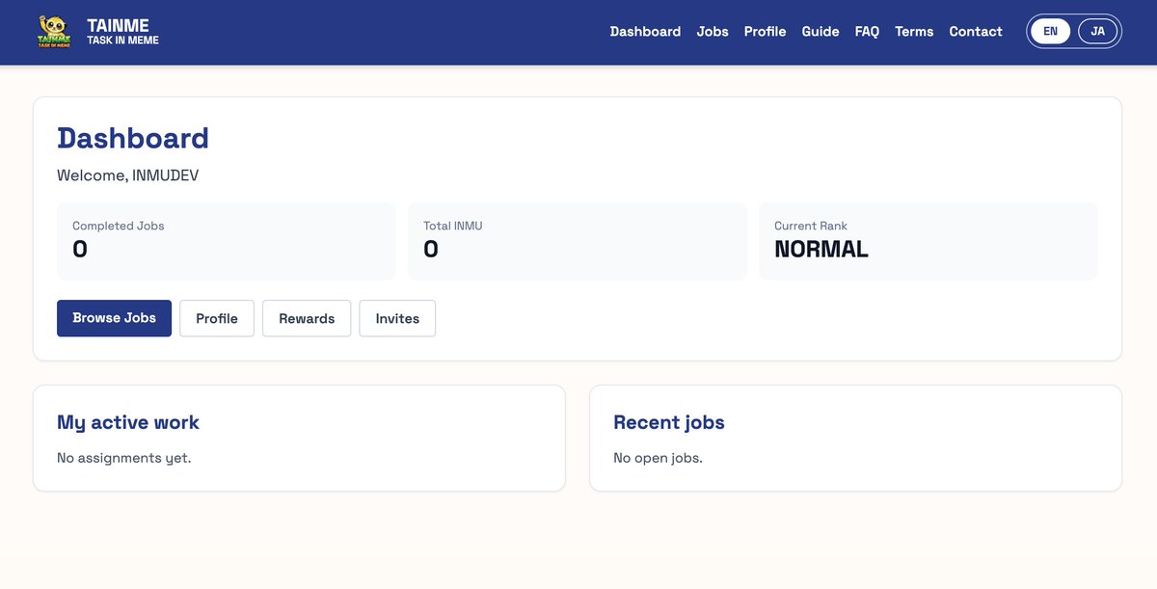Click the Current Rank NORMAL card
This screenshot has height=589, width=1157.
928,240
